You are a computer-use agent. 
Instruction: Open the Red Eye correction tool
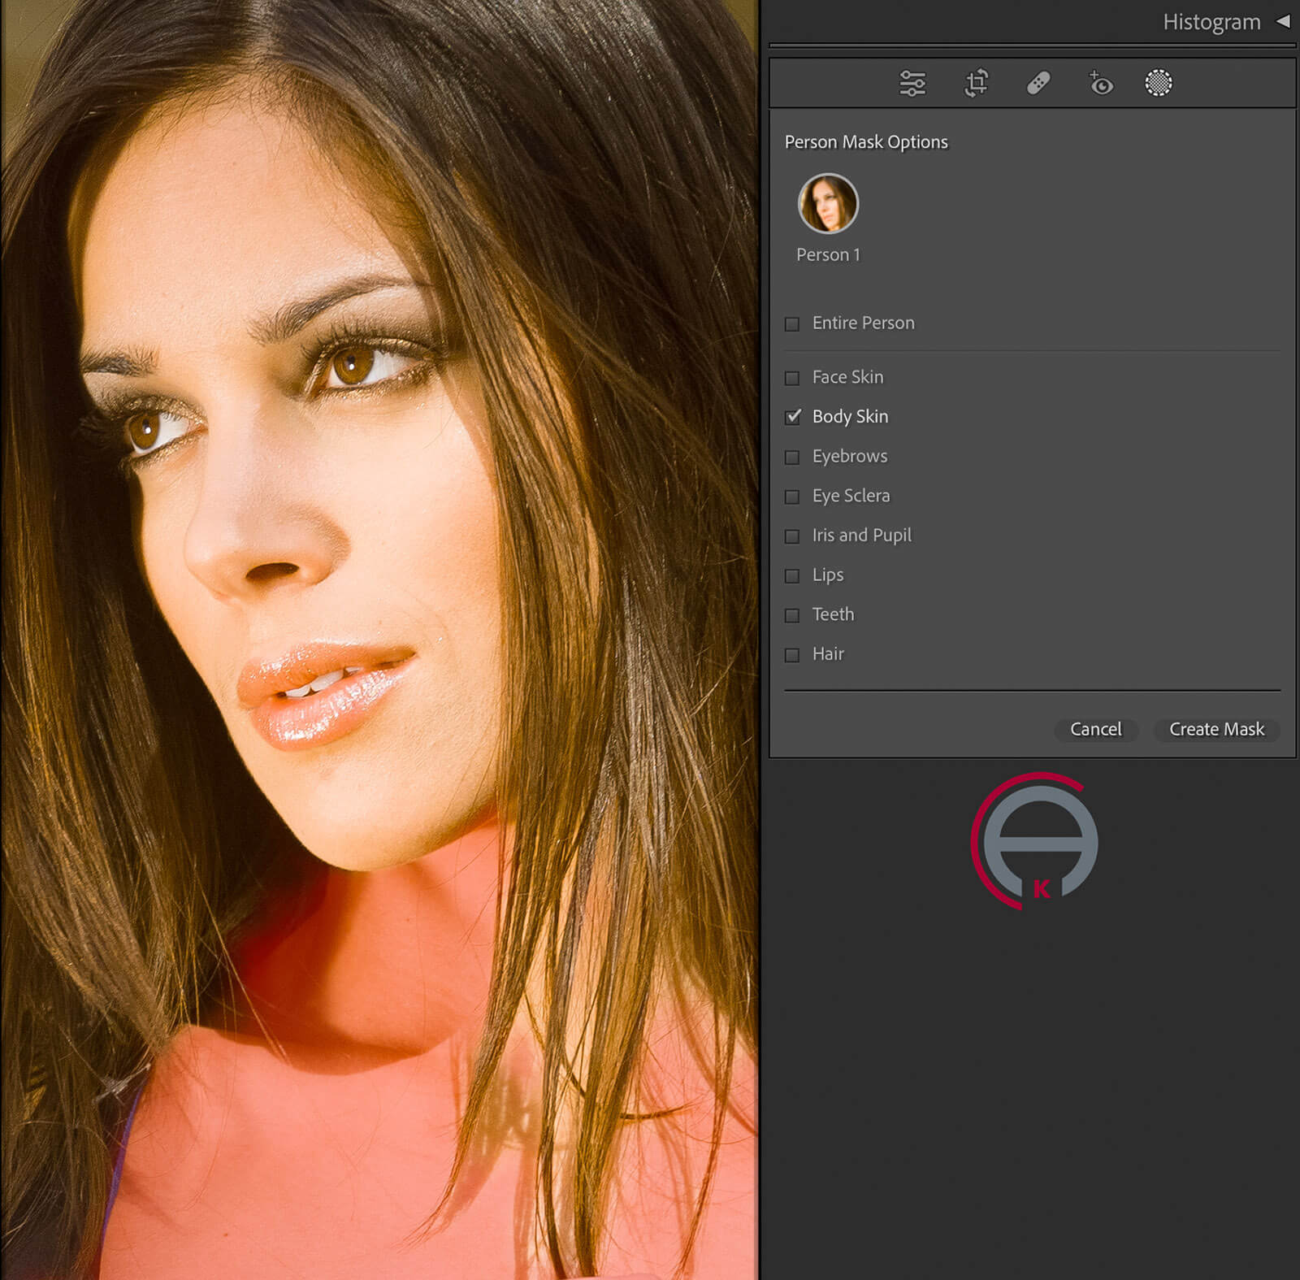tap(1100, 84)
